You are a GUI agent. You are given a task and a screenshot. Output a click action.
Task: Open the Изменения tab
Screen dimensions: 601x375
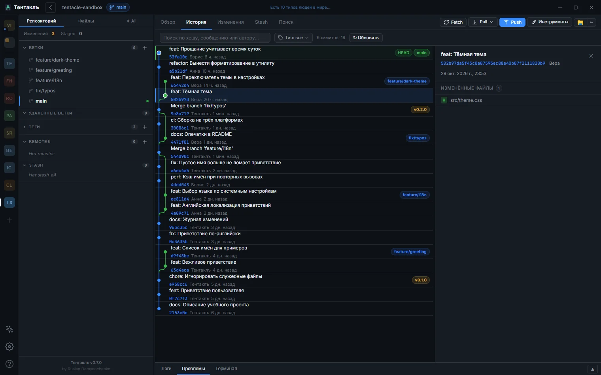click(x=231, y=22)
